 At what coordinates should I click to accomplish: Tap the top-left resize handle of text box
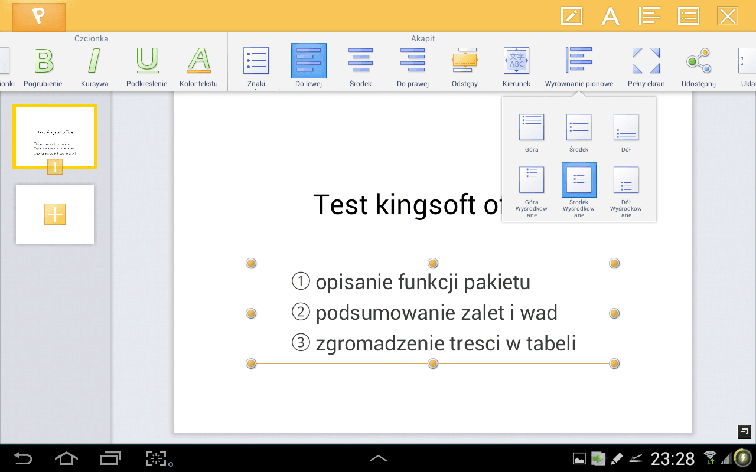click(251, 263)
